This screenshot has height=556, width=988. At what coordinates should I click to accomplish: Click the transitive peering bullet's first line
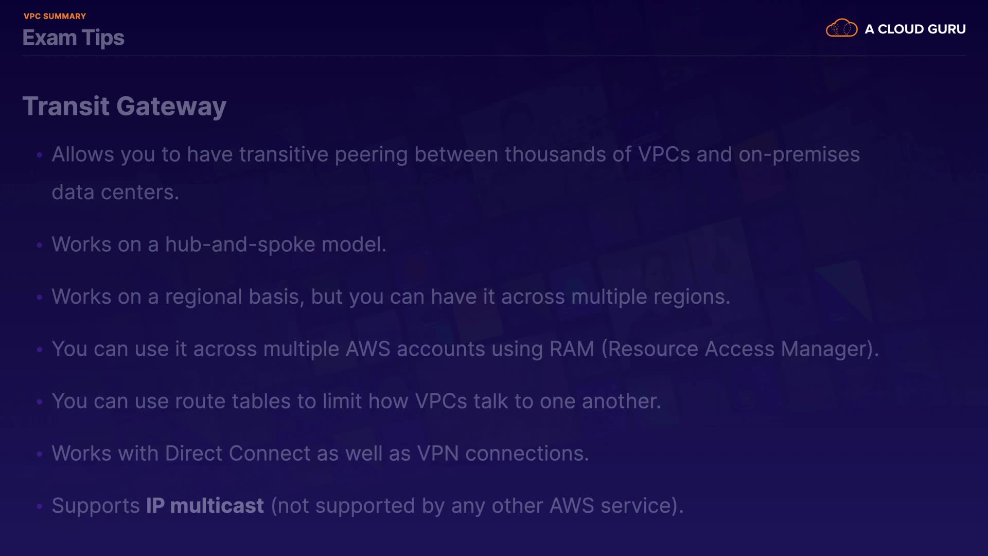(455, 154)
